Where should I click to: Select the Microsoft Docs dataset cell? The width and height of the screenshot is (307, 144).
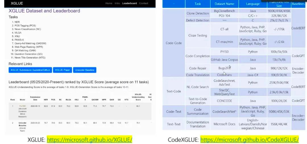point(224,124)
